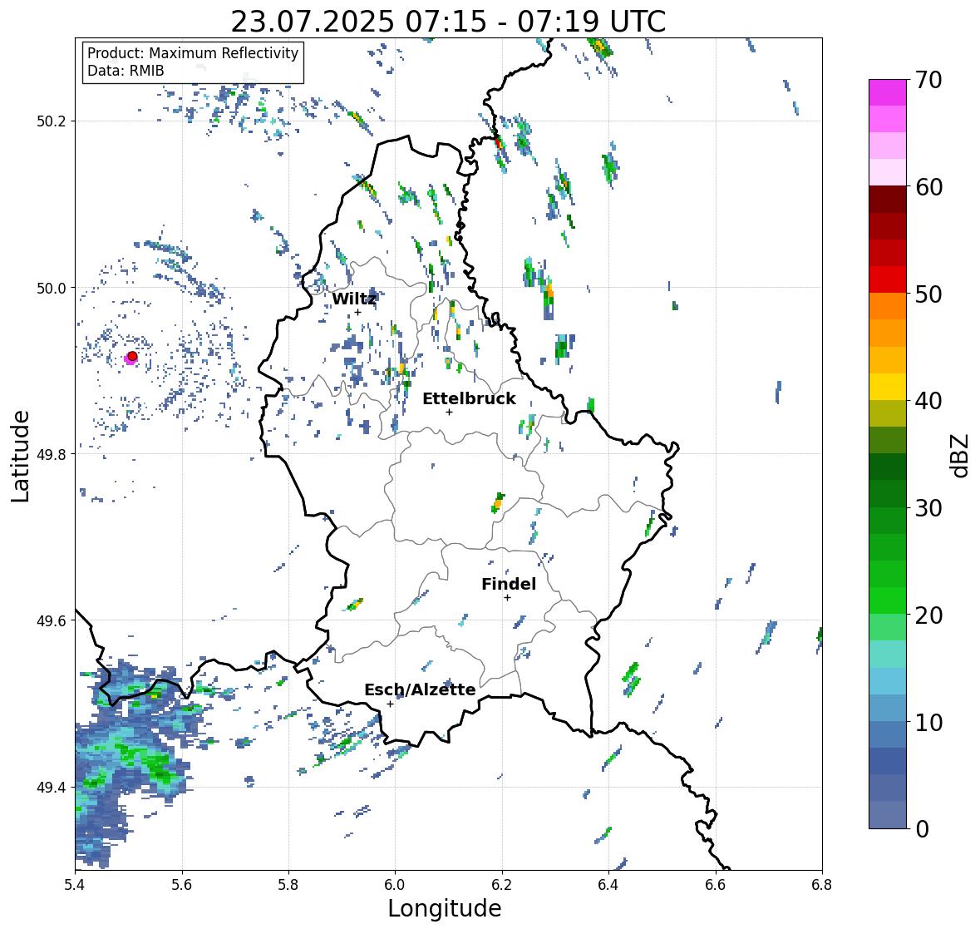Click the Findel station label
The height and width of the screenshot is (929, 980).
coord(509,584)
